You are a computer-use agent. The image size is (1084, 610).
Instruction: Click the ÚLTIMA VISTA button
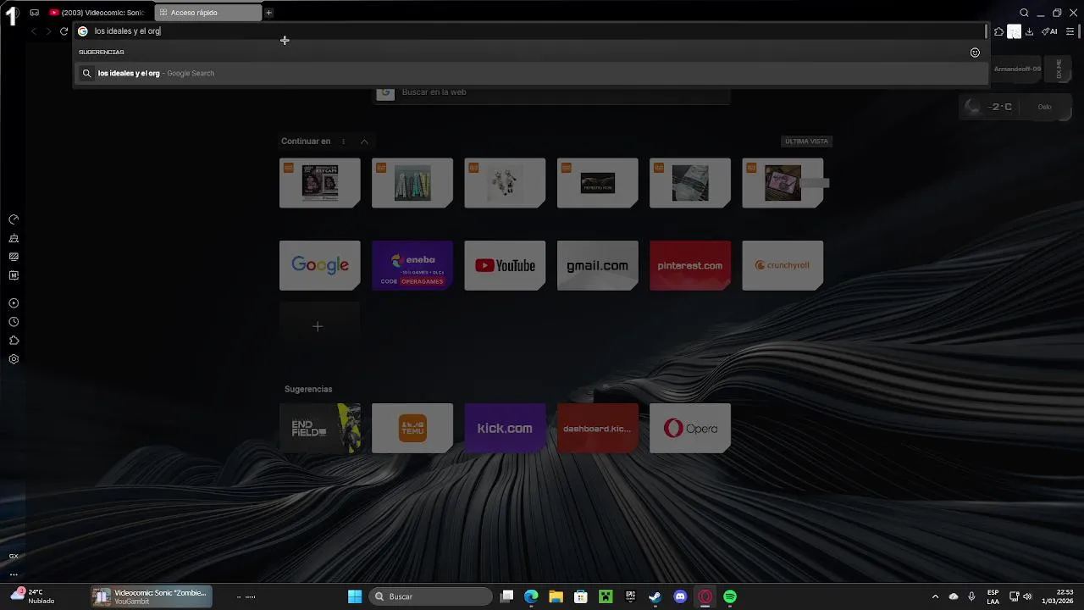click(x=806, y=141)
